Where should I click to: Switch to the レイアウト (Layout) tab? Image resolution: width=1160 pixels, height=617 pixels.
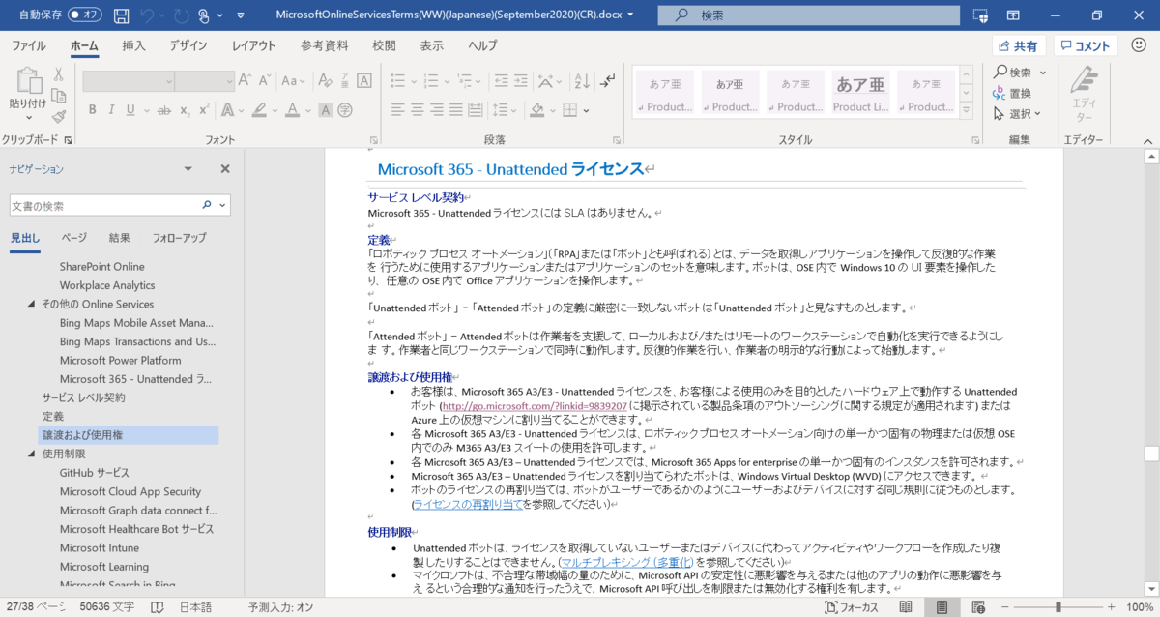pos(254,45)
